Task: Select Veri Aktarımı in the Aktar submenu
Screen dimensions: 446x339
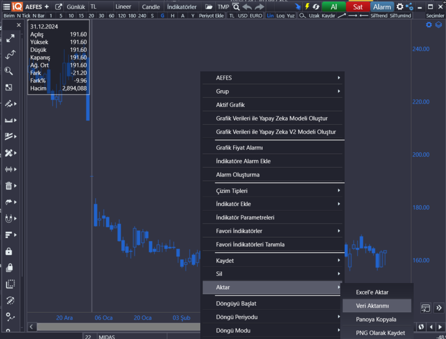Action: click(377, 306)
